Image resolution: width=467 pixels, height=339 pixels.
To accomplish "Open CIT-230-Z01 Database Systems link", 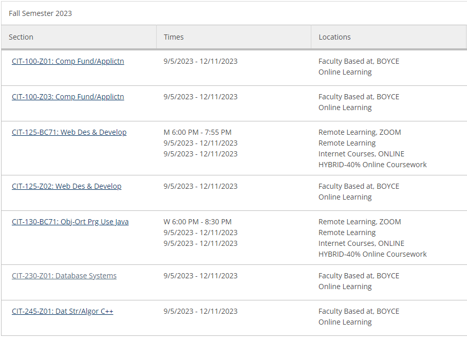I will click(x=64, y=276).
